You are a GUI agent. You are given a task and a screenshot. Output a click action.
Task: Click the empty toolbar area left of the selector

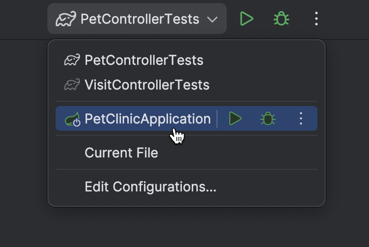point(23,20)
